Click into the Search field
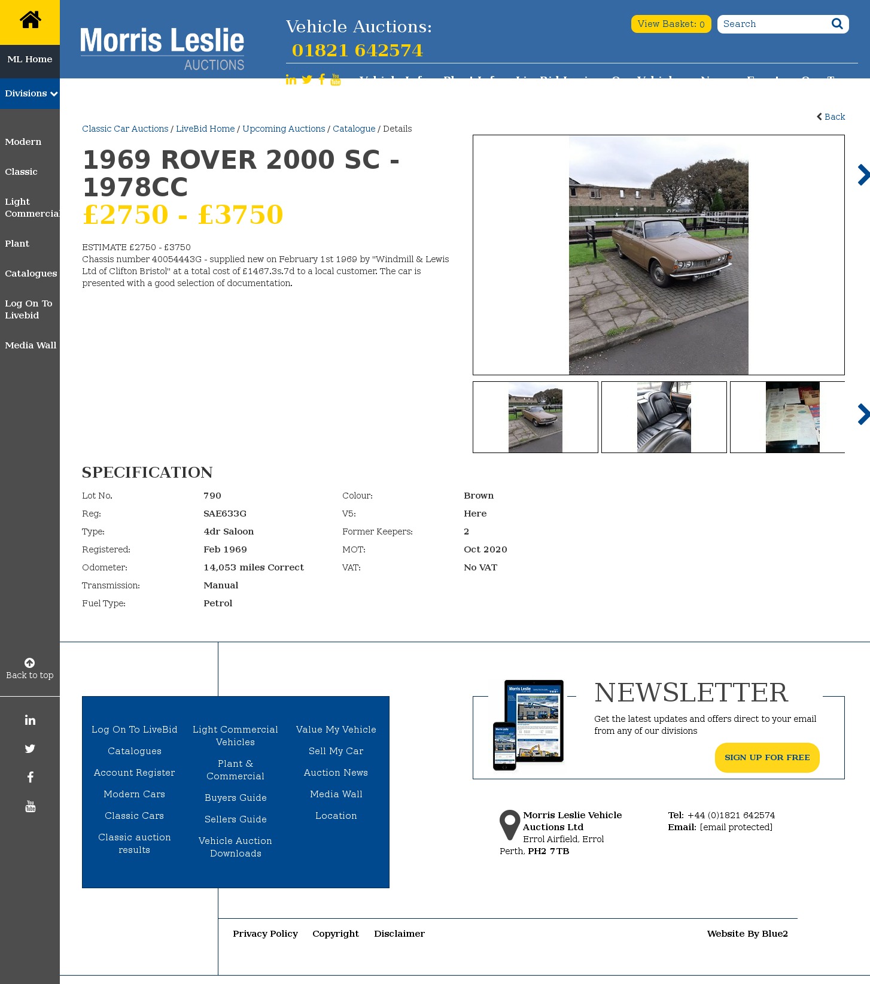The image size is (870, 984). click(773, 24)
